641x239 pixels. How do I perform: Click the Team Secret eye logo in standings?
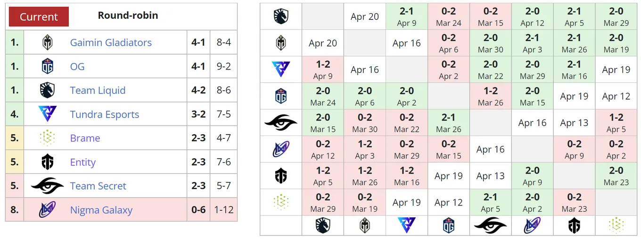(x=47, y=186)
